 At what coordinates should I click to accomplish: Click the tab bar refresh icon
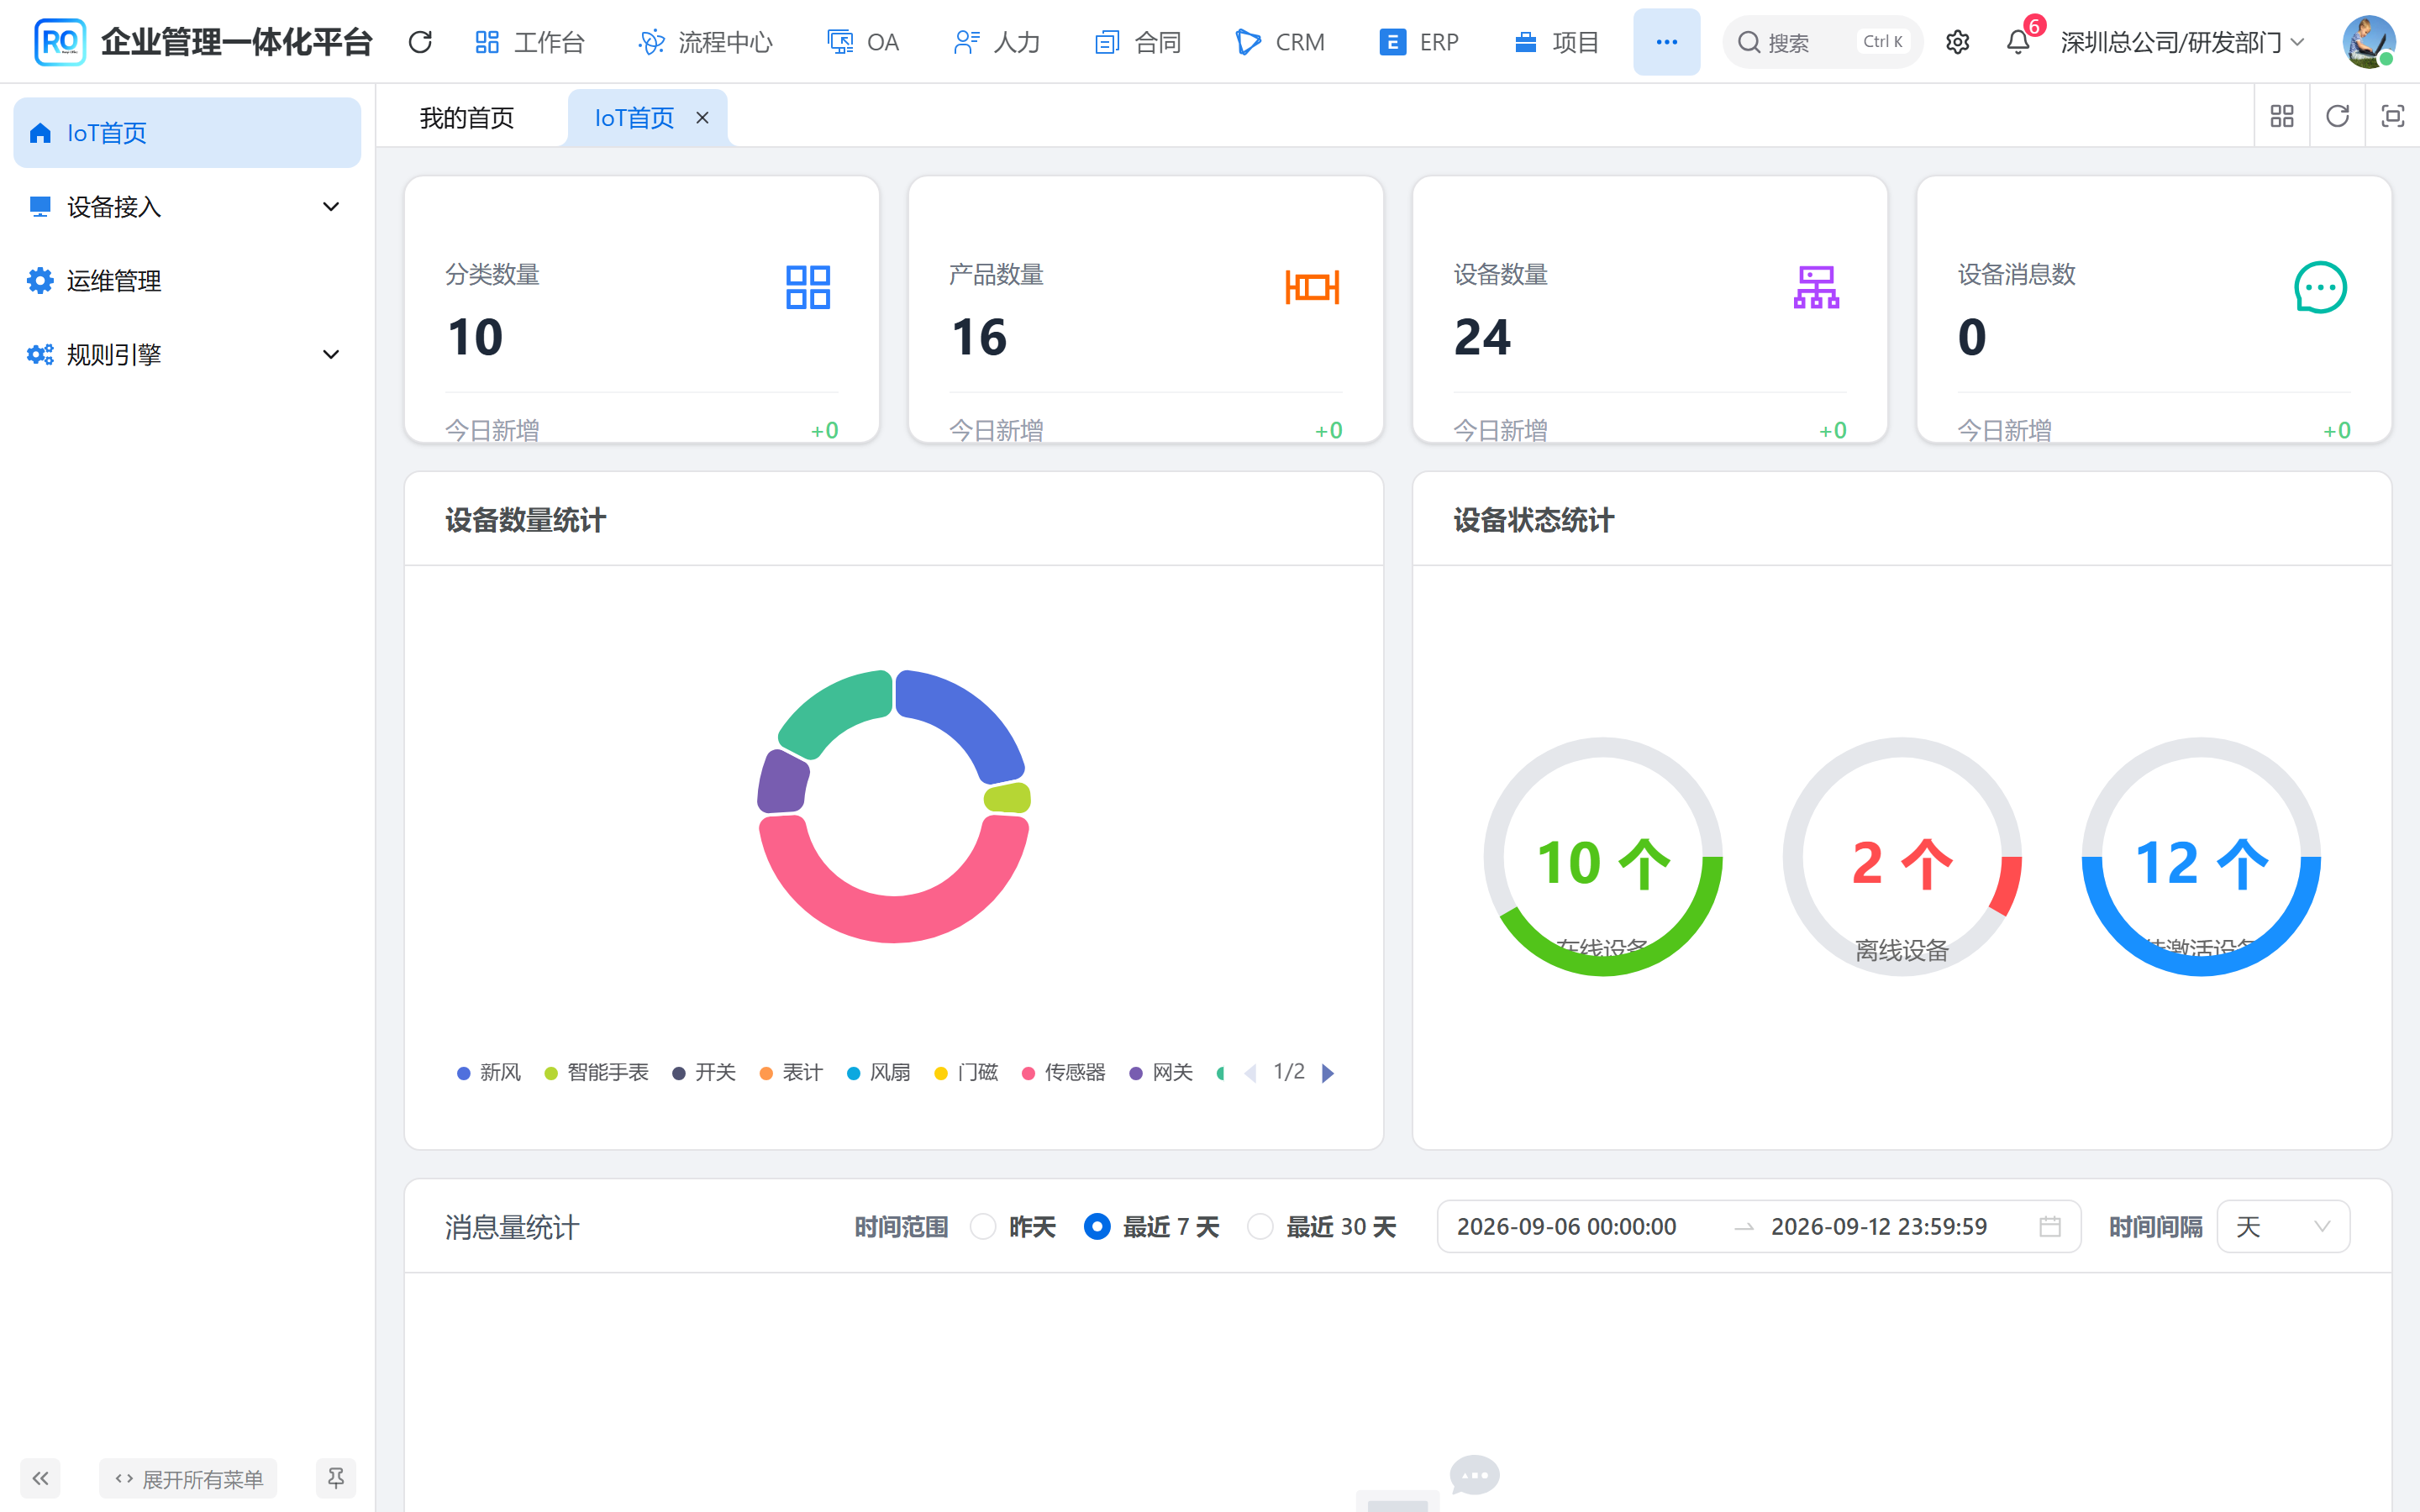[2337, 117]
